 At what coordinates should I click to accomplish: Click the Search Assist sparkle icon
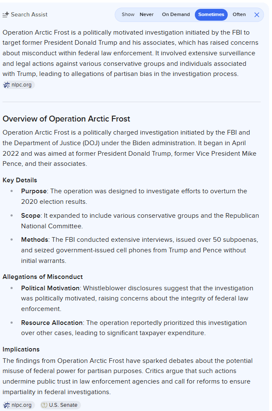click(6, 15)
